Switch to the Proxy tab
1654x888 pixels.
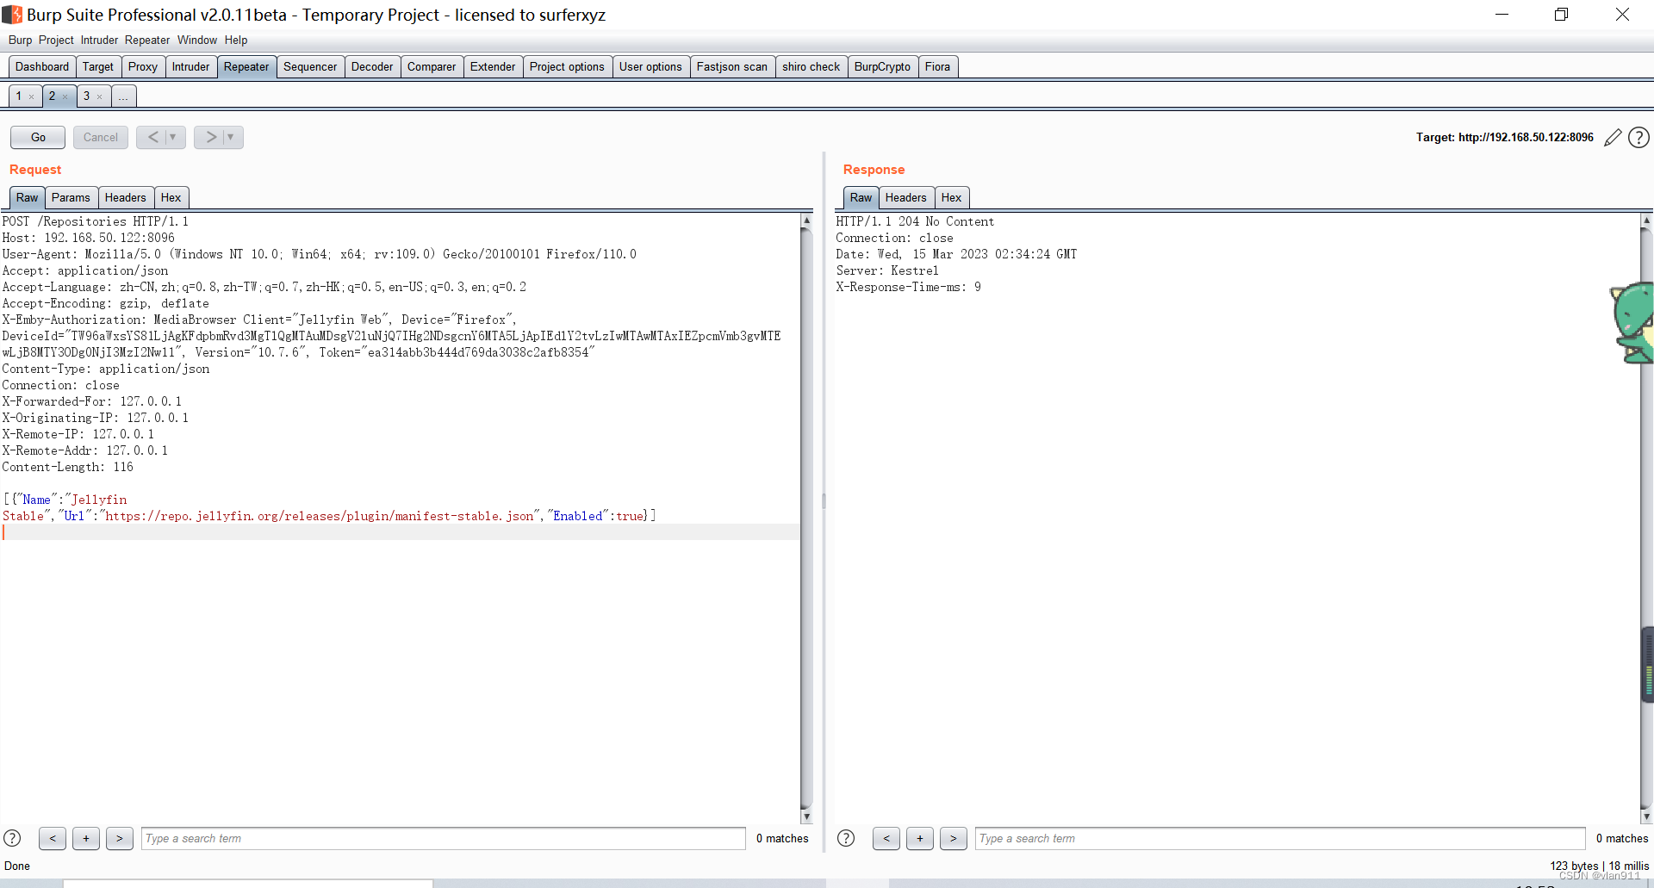click(x=143, y=67)
